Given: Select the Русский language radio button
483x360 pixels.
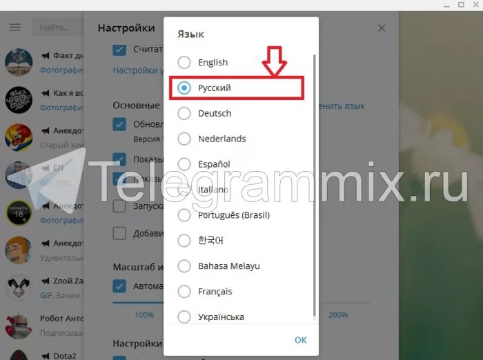Looking at the screenshot, I should (184, 88).
